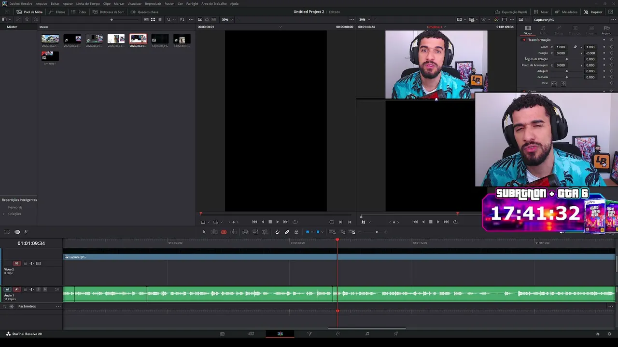Open the Linha de Tempo menu
The height and width of the screenshot is (347, 618).
[88, 3]
